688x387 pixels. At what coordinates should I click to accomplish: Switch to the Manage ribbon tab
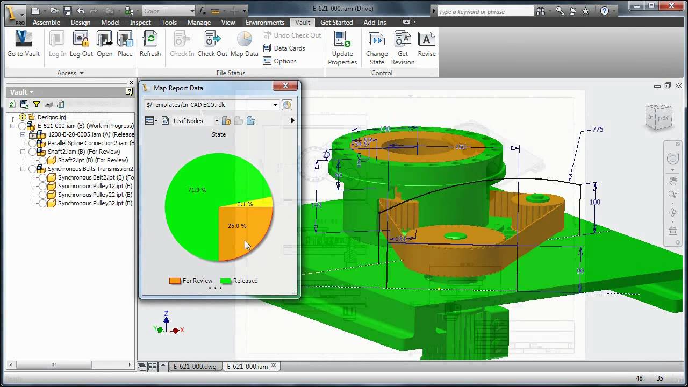(199, 23)
